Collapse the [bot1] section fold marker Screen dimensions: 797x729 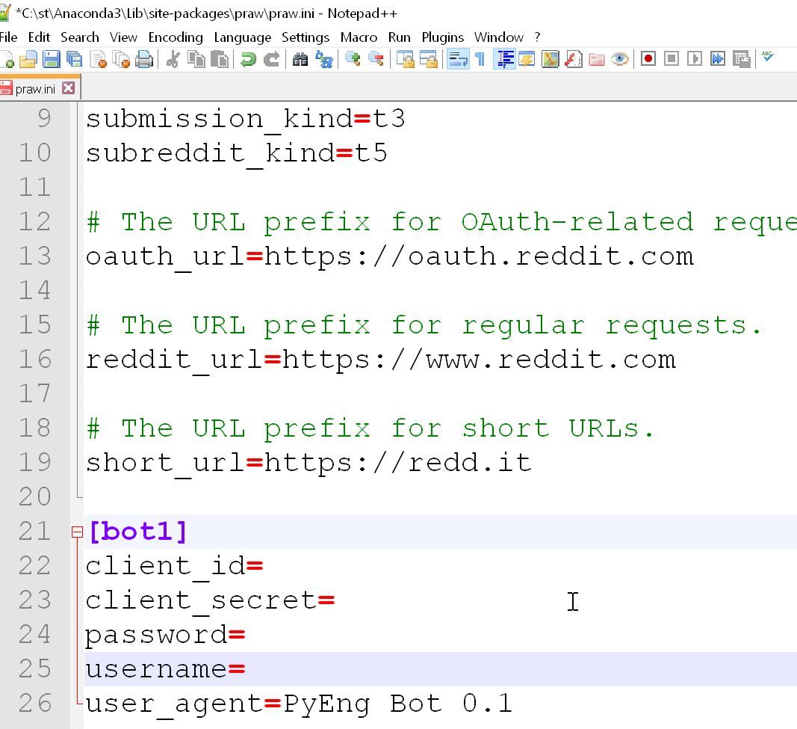click(78, 531)
